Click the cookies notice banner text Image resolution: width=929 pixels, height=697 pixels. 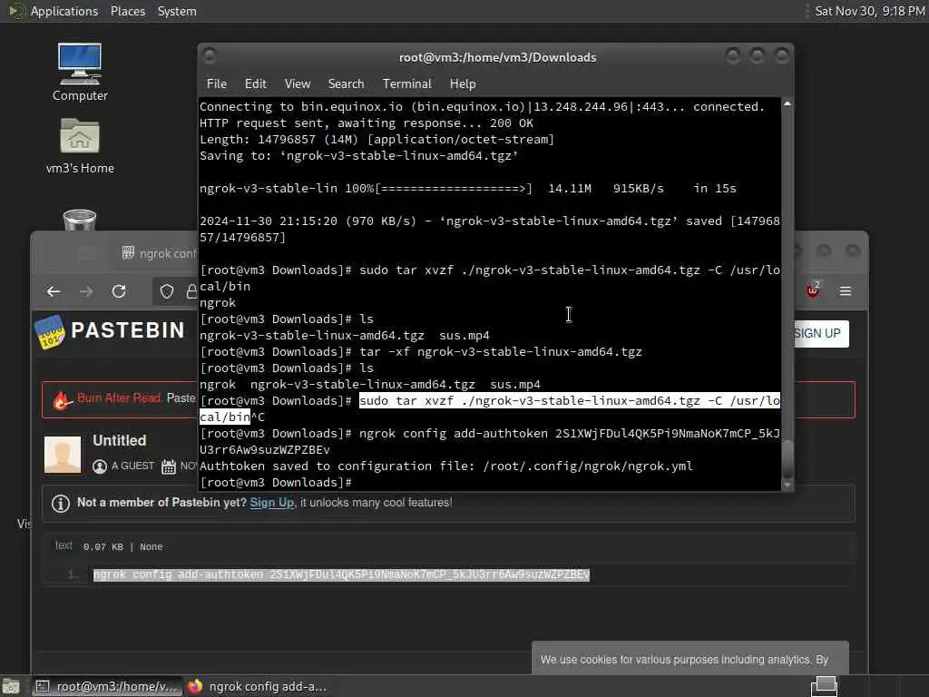(684, 660)
